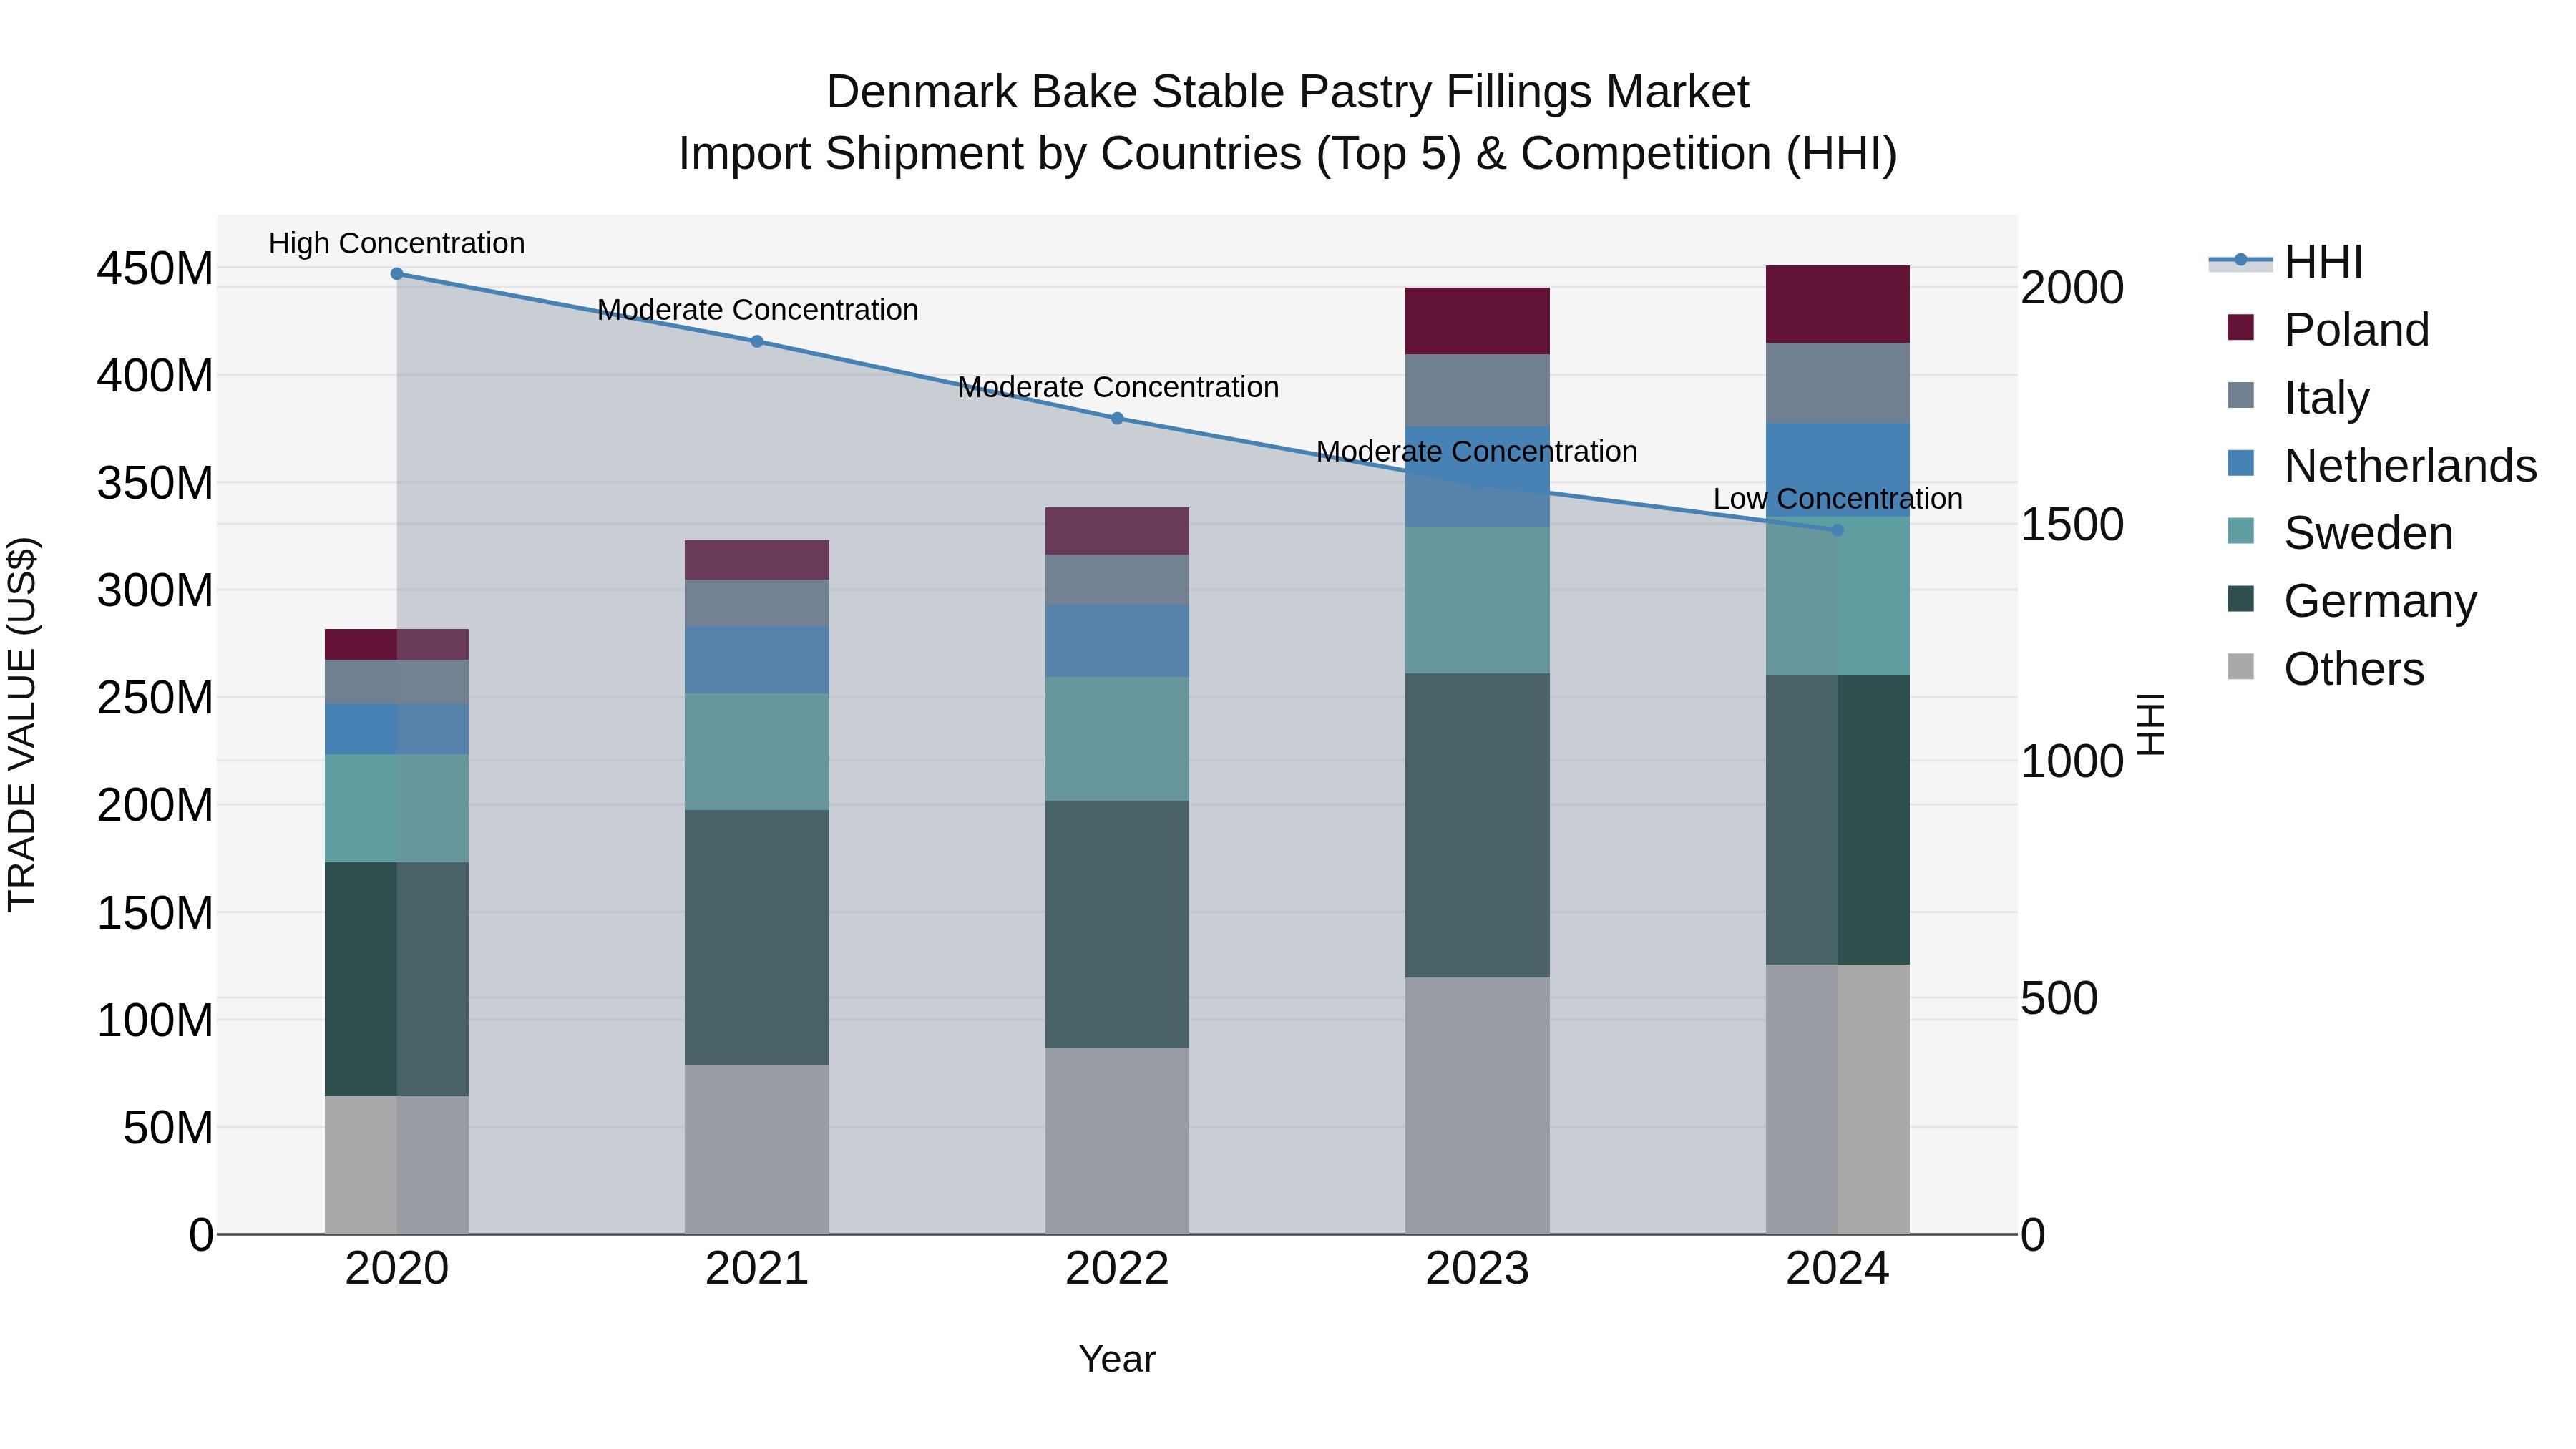The height and width of the screenshot is (1449, 2576).
Task: Click the subtitle 'Import Shipment by Countries'
Action: 990,154
